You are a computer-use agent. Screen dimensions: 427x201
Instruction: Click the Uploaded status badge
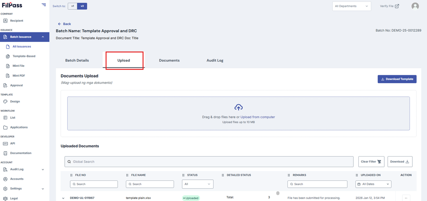[191, 198]
